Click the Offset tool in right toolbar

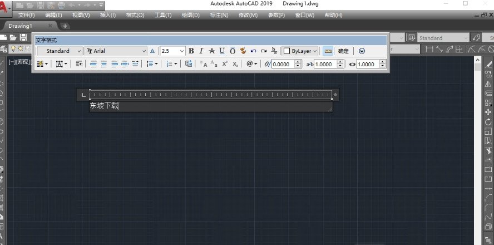pos(488,93)
